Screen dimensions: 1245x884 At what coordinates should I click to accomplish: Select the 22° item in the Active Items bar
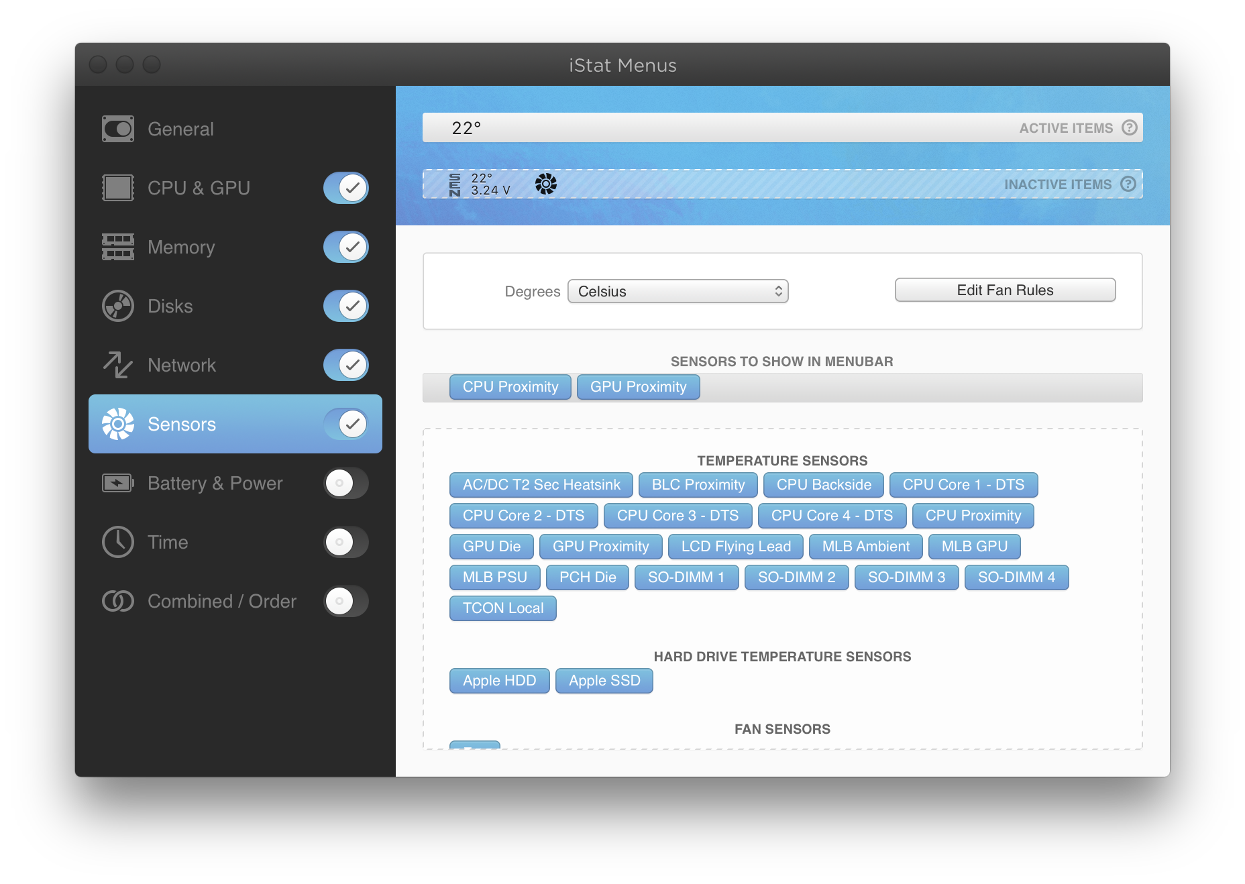pos(466,127)
